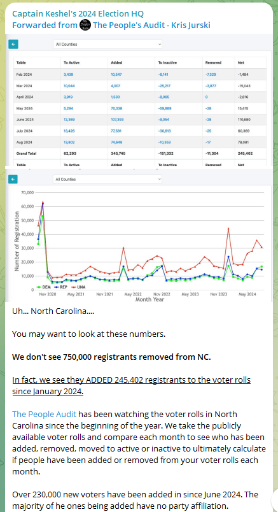Click the 70,000 label on chart y-axis

(x=27, y=192)
